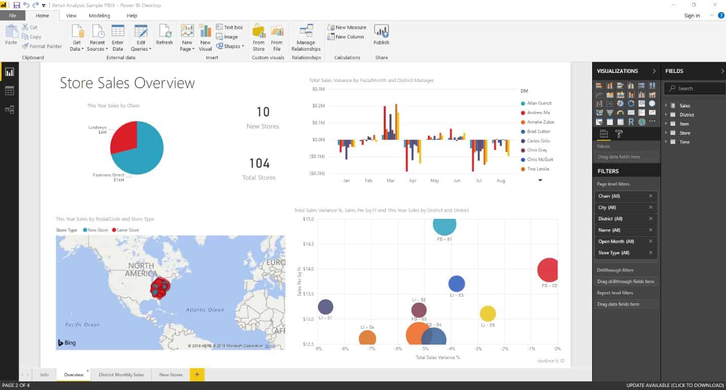726x390 pixels.
Task: Select the KPI visualization
Action: [652, 112]
